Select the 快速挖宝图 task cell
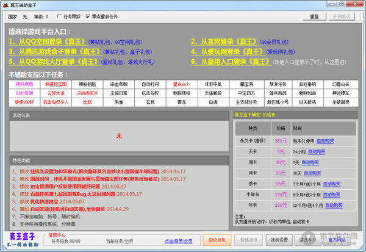The width and height of the screenshot is (366, 252). pos(56,84)
